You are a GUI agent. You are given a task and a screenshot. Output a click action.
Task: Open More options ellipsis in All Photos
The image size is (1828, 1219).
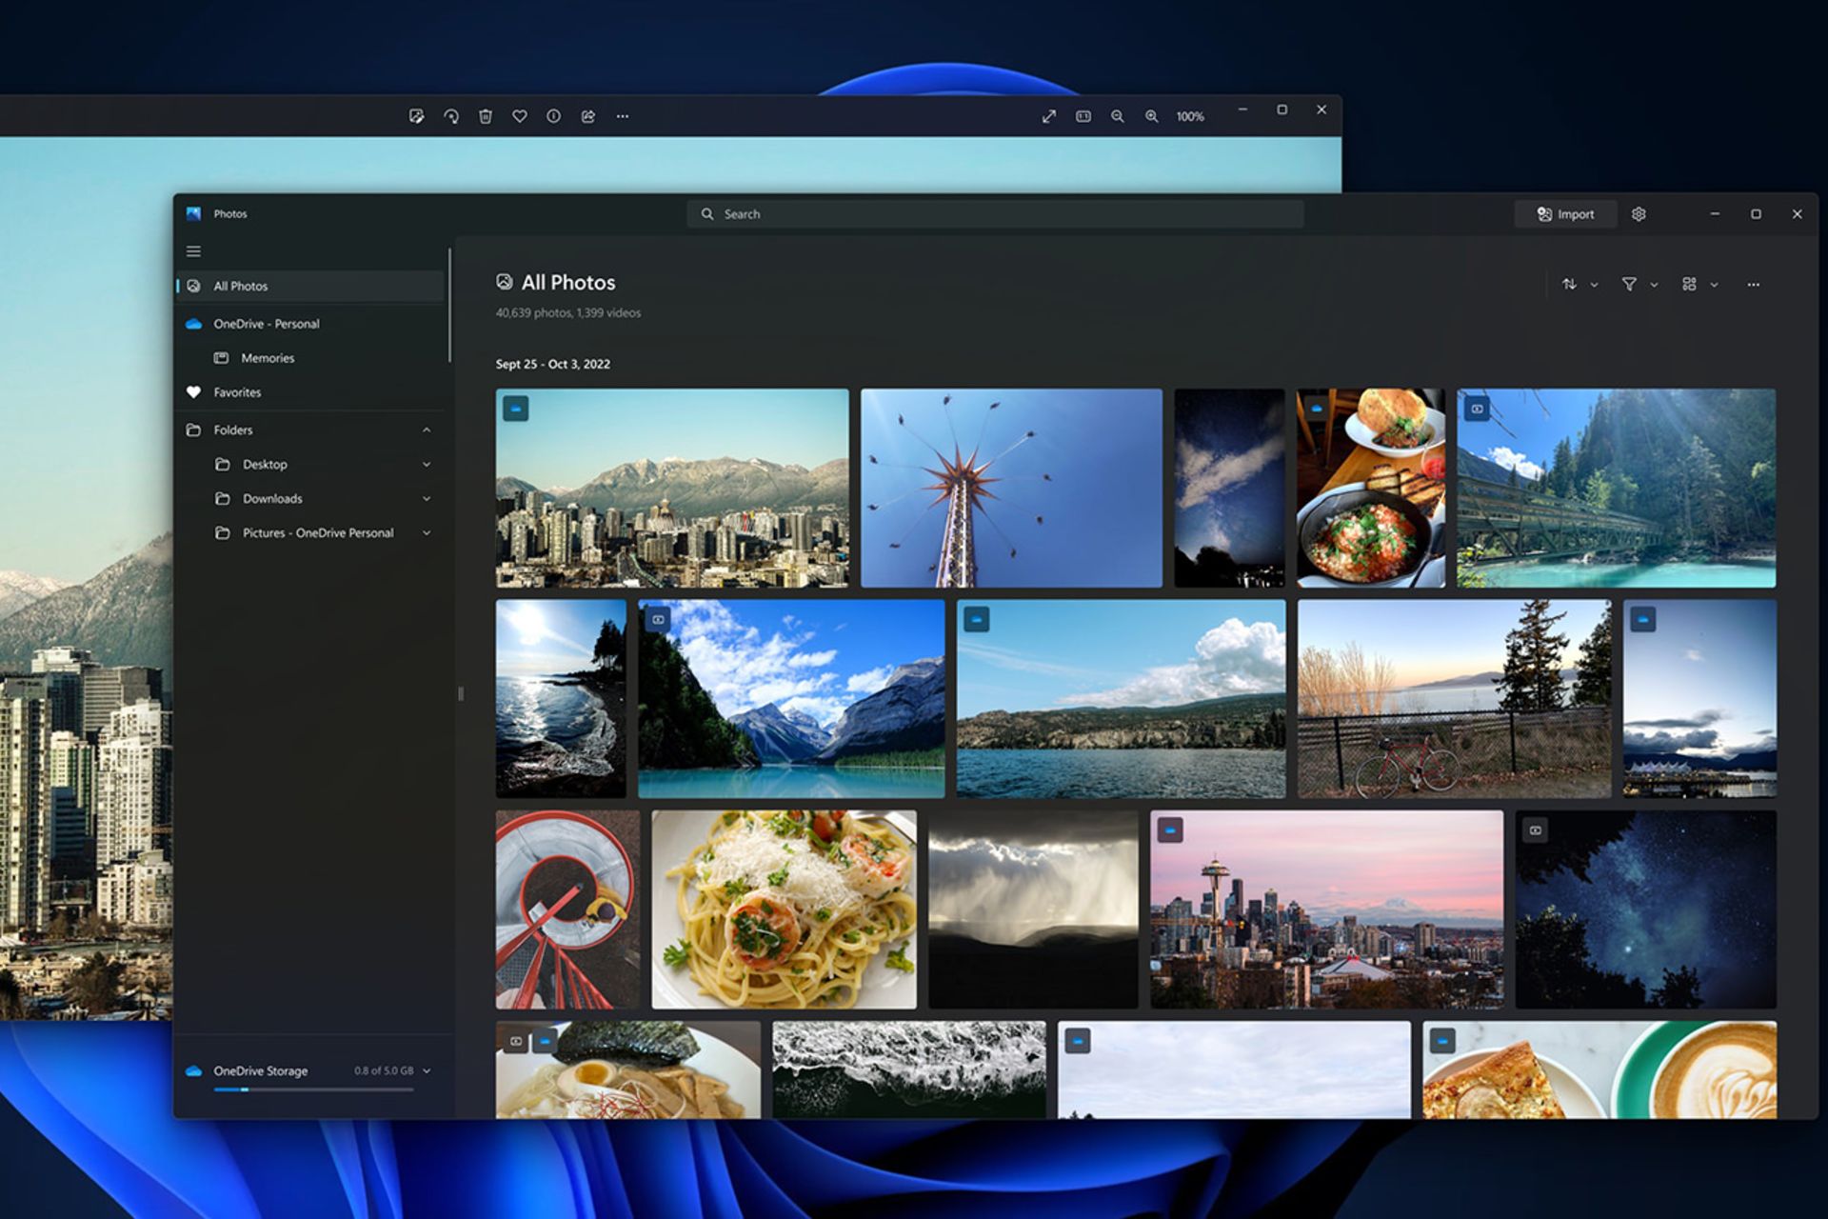point(1754,284)
